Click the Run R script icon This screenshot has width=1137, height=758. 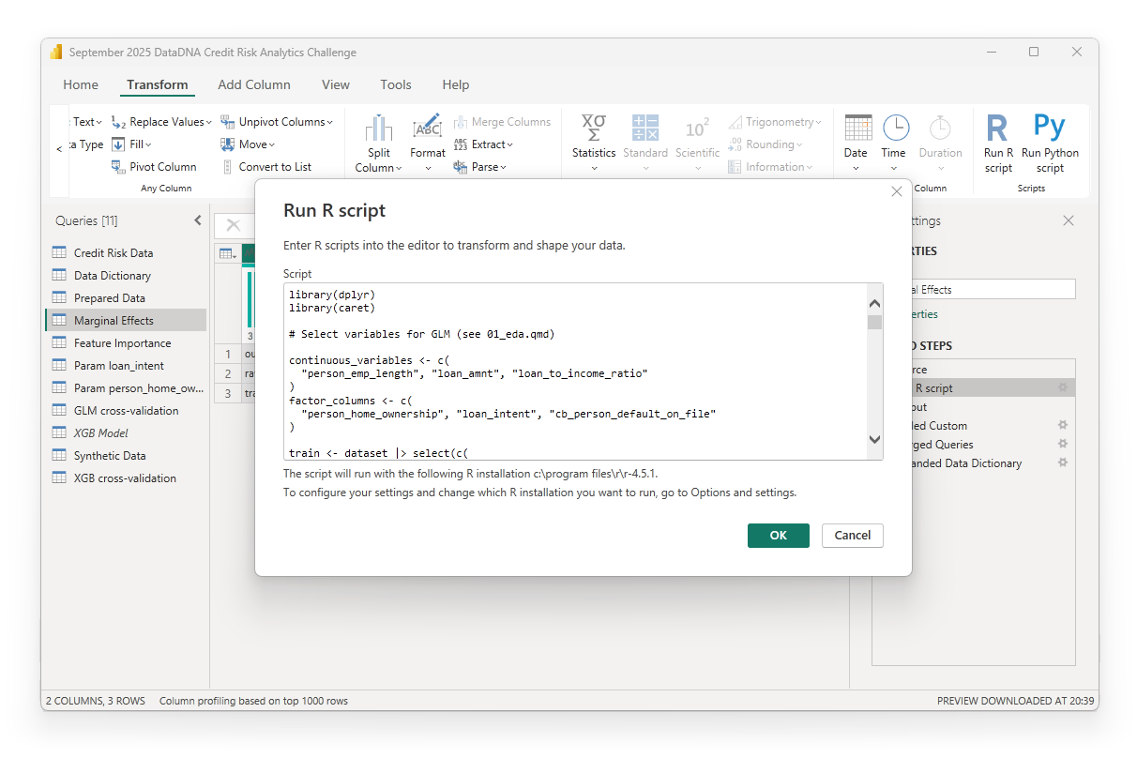coord(997,129)
